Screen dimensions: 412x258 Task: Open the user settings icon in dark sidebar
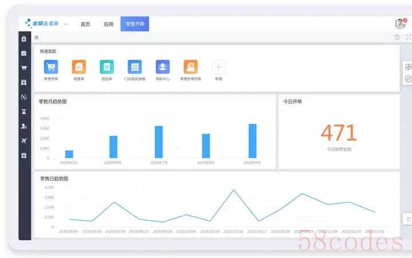coord(24,126)
